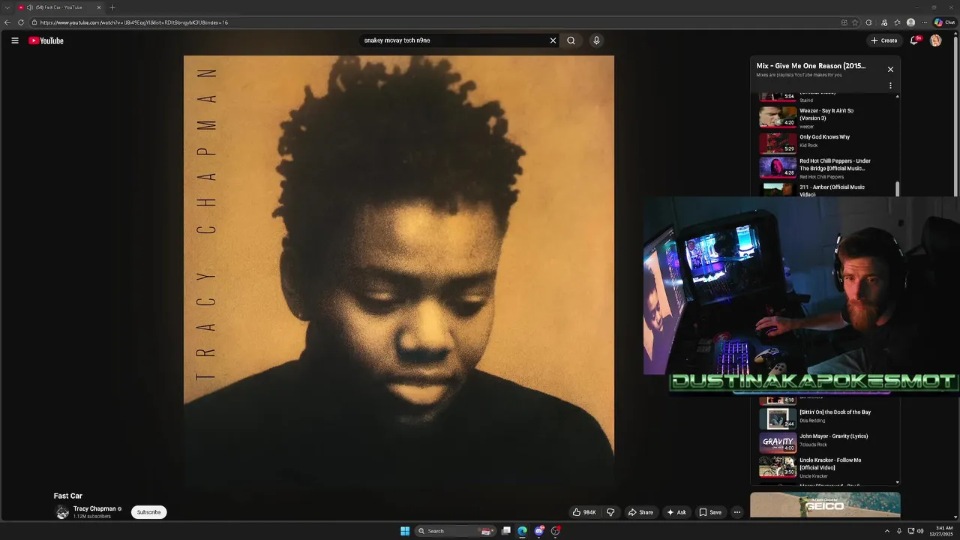The height and width of the screenshot is (540, 960).
Task: Open the YouTube hamburger guide menu
Action: 14,40
